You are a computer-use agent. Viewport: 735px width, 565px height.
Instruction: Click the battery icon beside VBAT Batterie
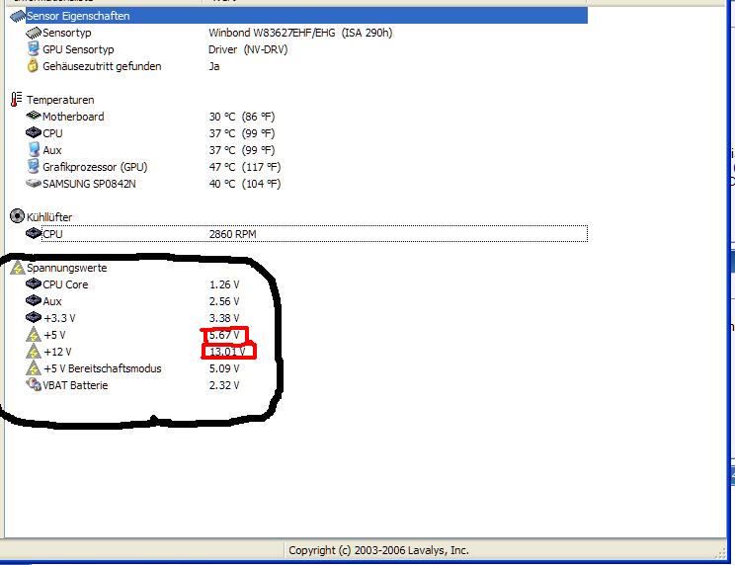point(34,384)
